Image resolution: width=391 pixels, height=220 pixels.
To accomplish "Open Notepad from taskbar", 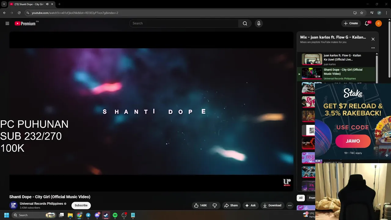I will point(133,215).
